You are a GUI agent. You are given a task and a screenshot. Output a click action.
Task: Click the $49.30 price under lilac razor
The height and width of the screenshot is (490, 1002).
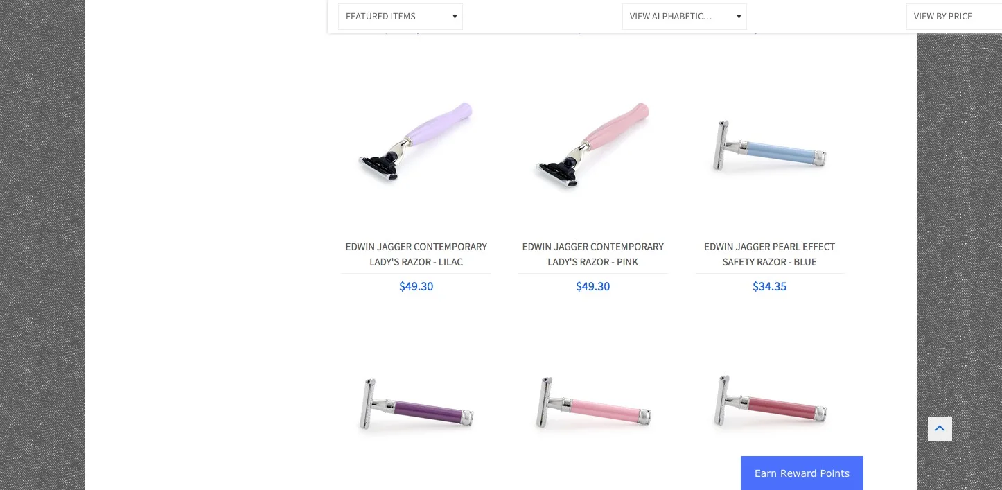pyautogui.click(x=416, y=286)
